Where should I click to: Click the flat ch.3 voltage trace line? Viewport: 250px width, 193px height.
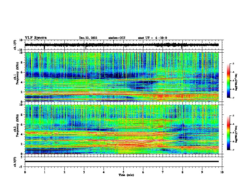(x=122, y=161)
